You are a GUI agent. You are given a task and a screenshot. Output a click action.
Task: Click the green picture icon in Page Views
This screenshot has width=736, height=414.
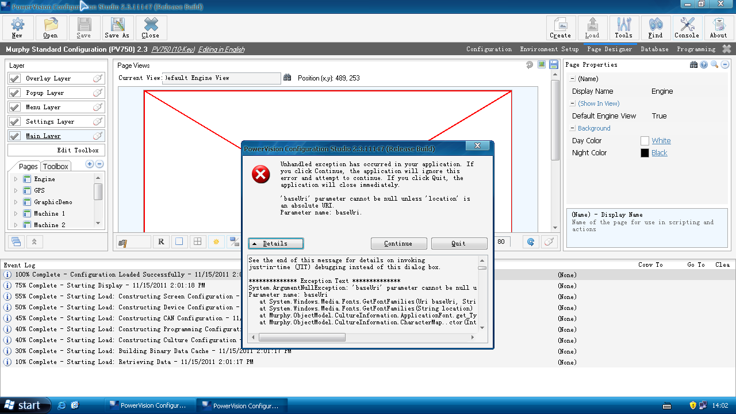542,65
